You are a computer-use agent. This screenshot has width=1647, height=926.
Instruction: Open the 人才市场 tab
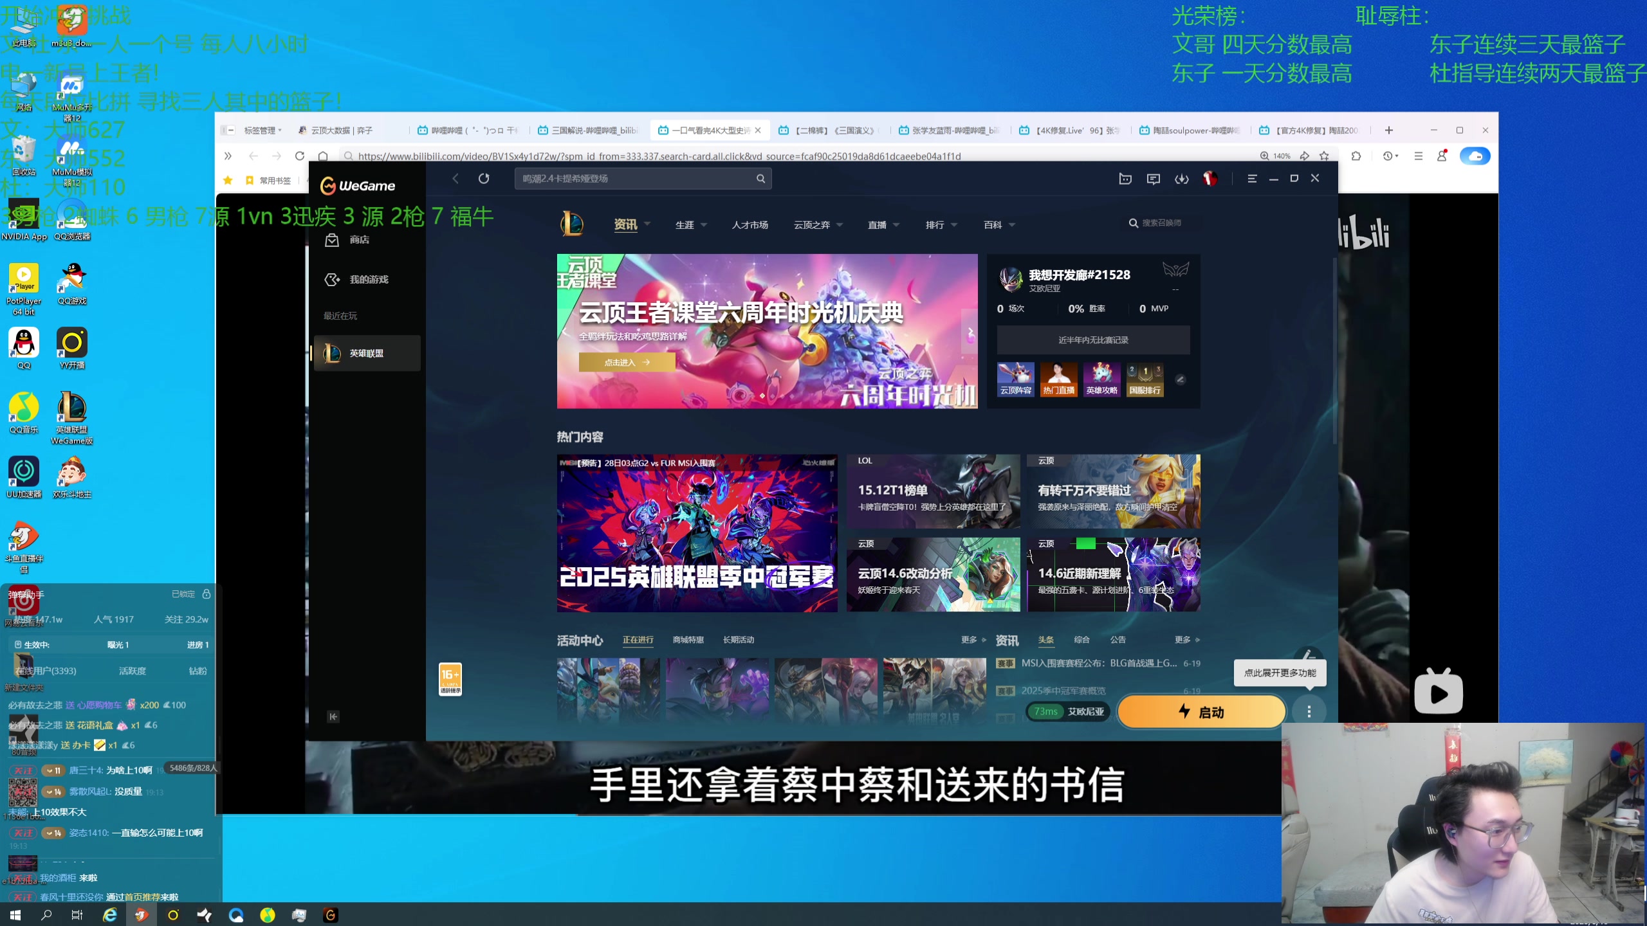tap(750, 225)
